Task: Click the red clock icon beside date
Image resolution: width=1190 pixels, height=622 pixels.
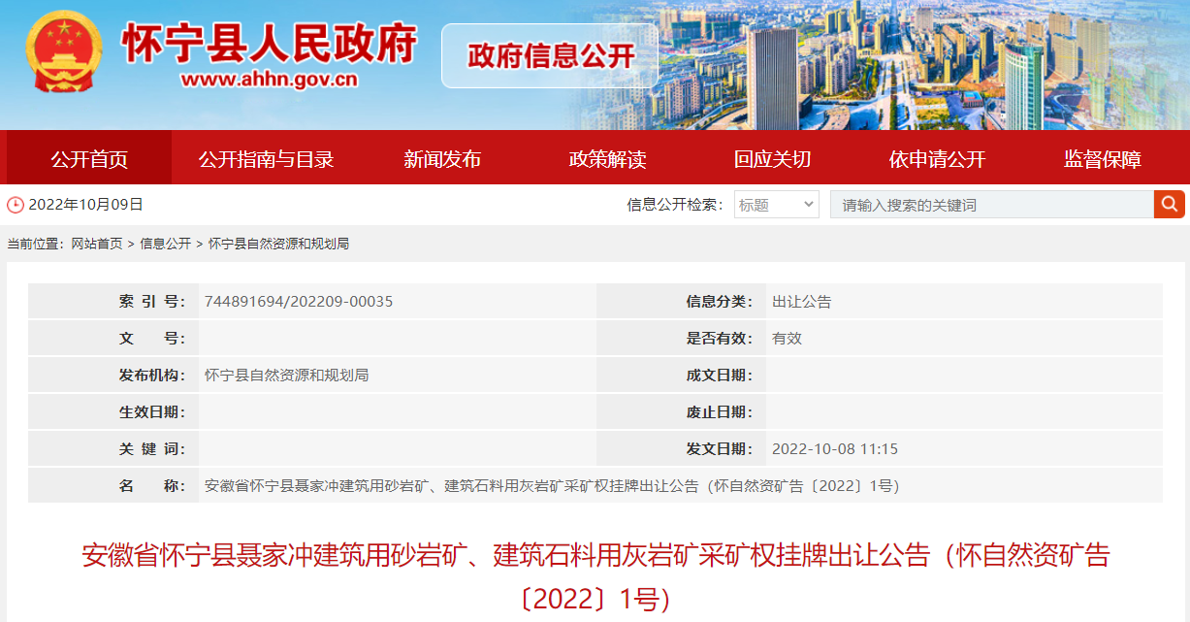Action: pos(16,205)
